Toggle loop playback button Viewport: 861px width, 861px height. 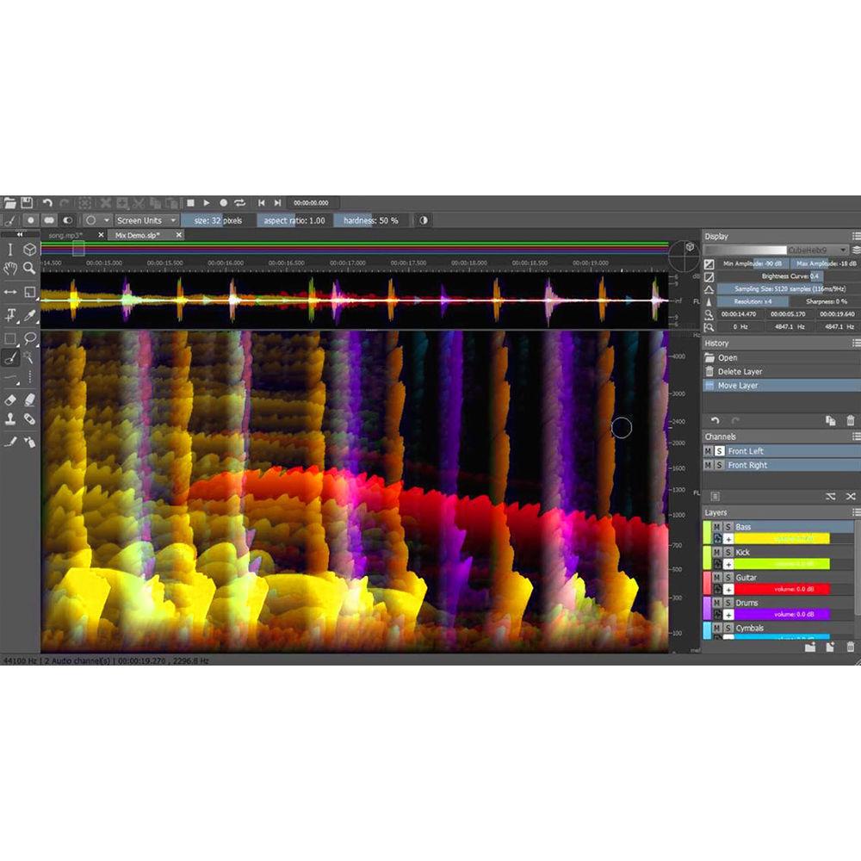pyautogui.click(x=240, y=203)
